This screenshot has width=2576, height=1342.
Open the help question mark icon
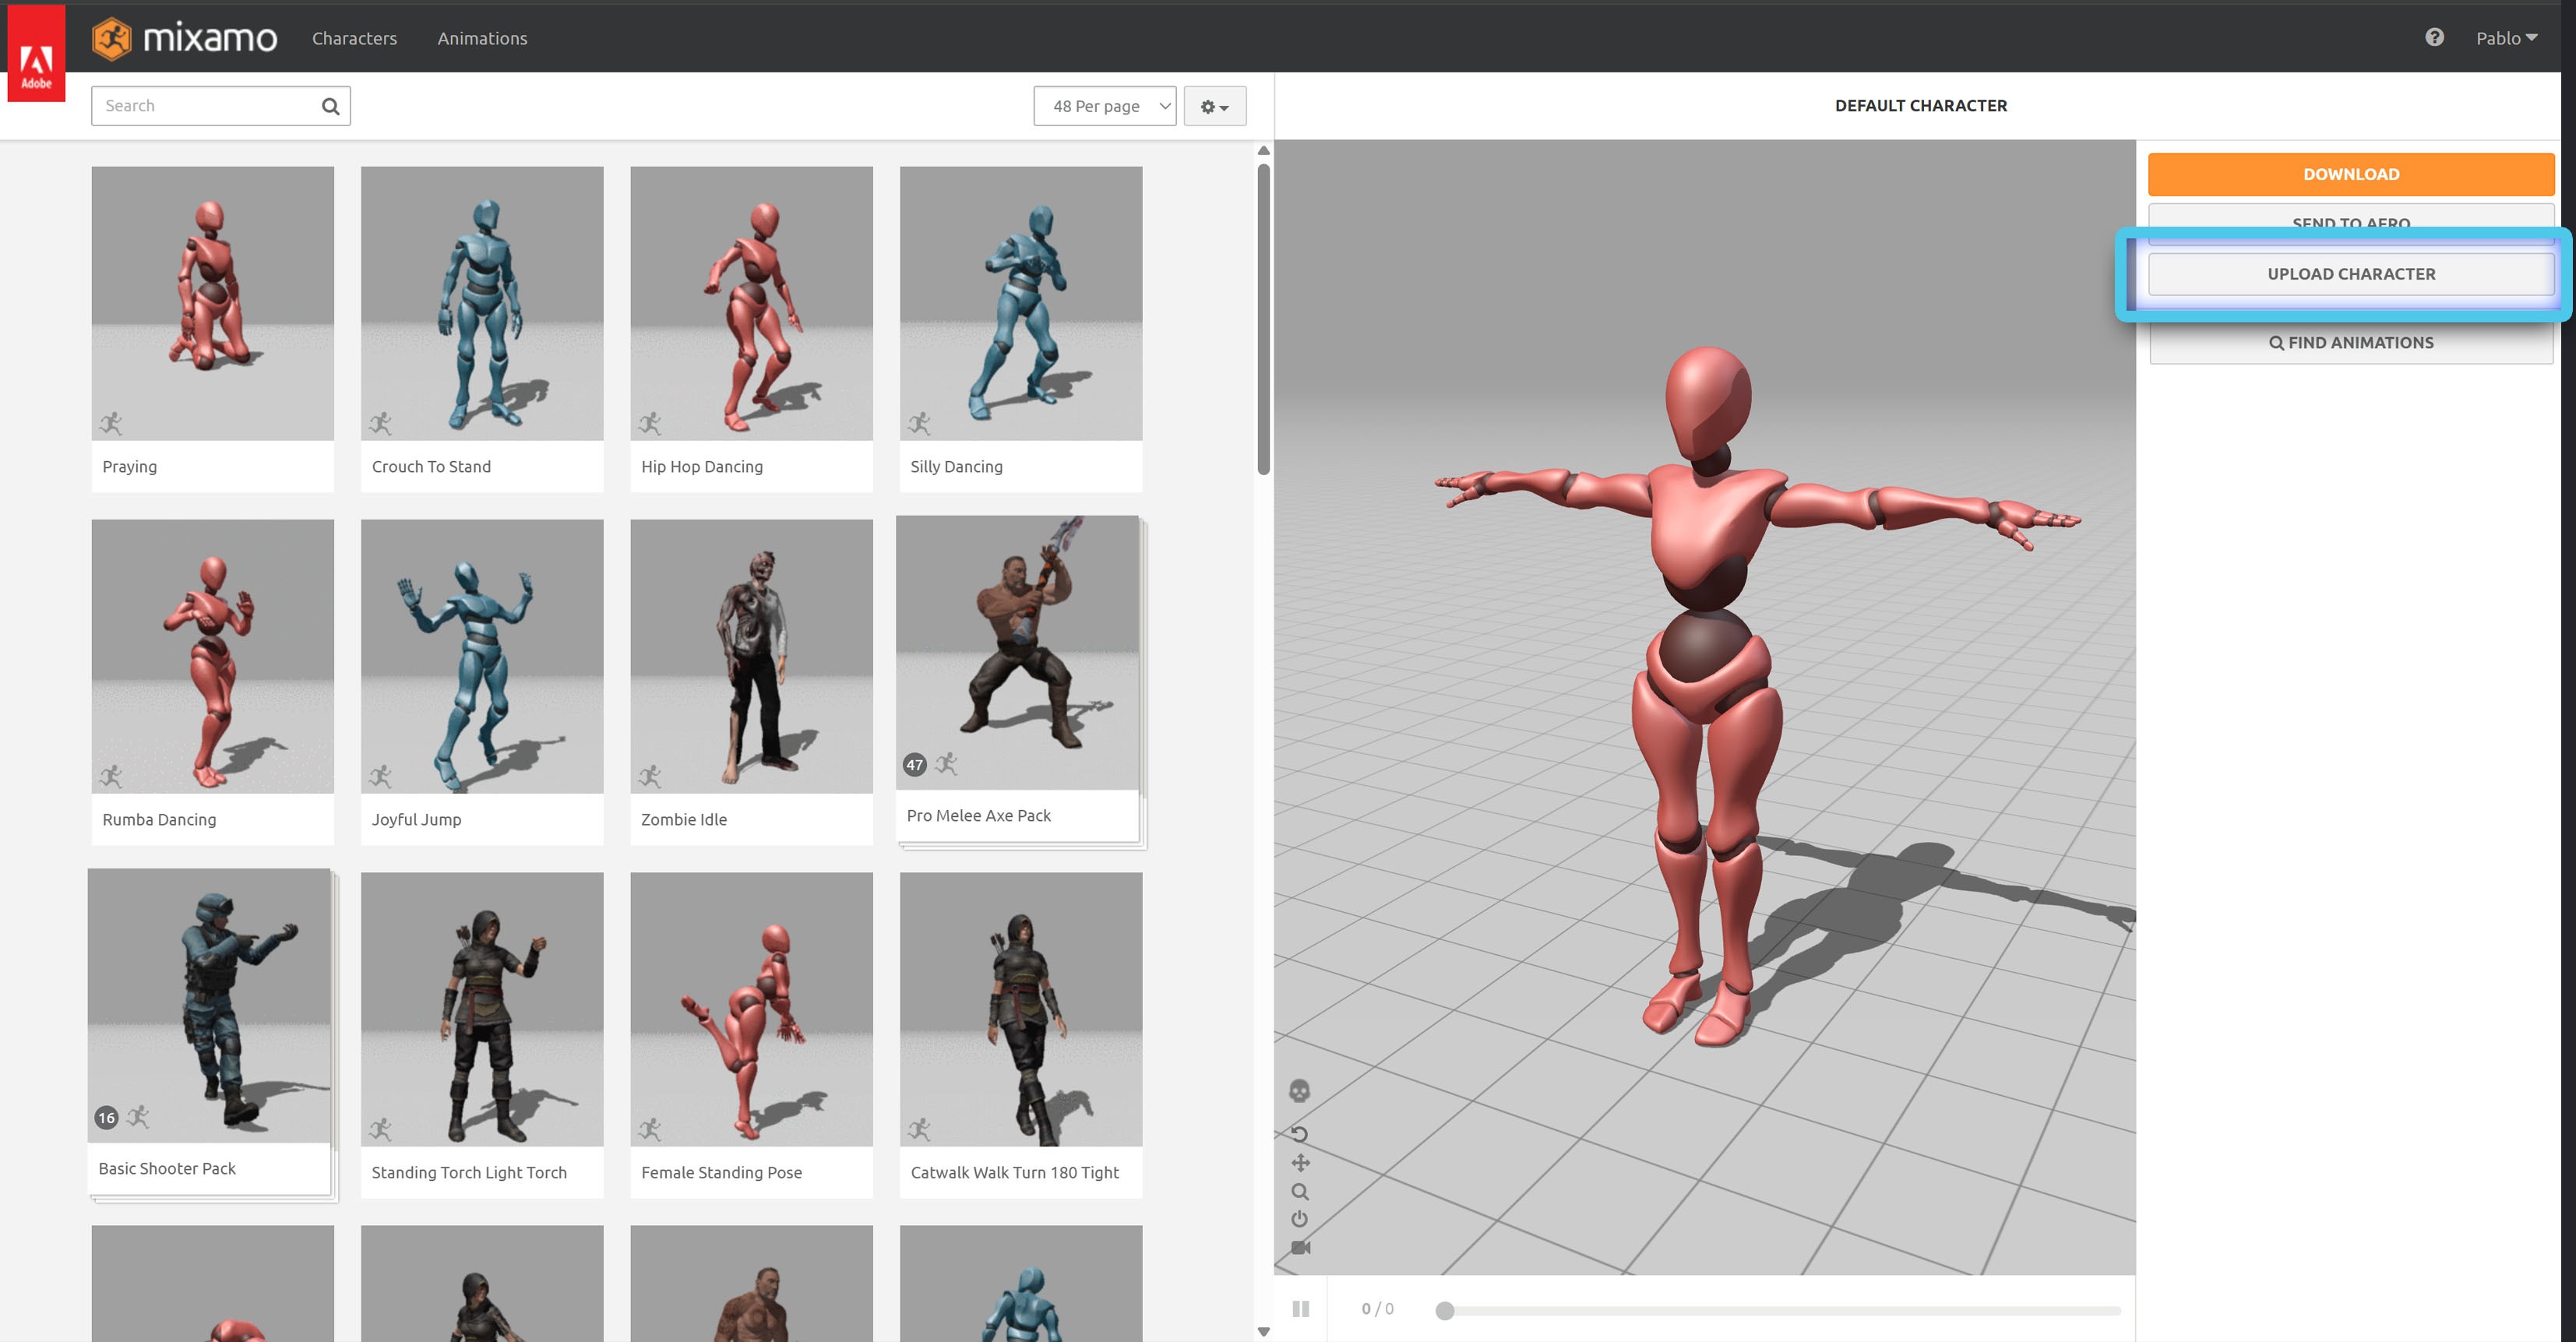click(x=2434, y=37)
